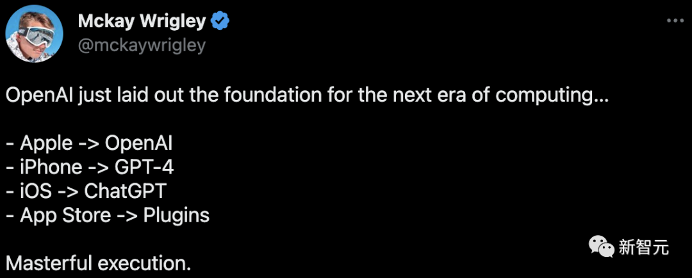692x278 pixels.
Task: Click the word "Apple" in the list
Action: pos(44,142)
